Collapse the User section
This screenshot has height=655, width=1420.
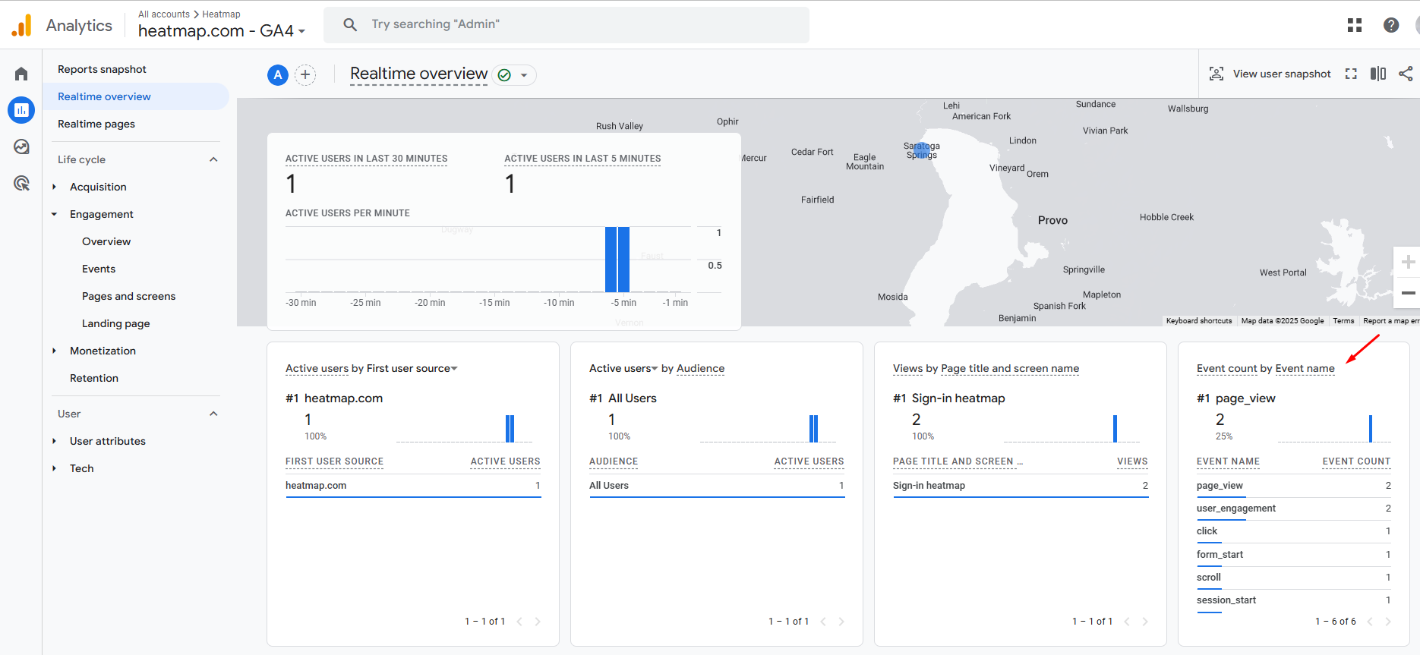pyautogui.click(x=213, y=414)
